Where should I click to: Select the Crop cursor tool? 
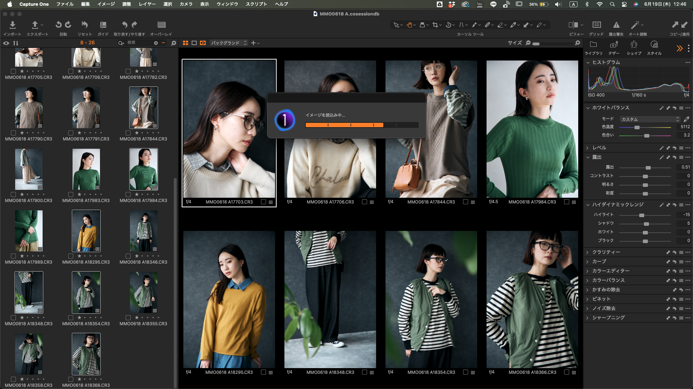435,25
